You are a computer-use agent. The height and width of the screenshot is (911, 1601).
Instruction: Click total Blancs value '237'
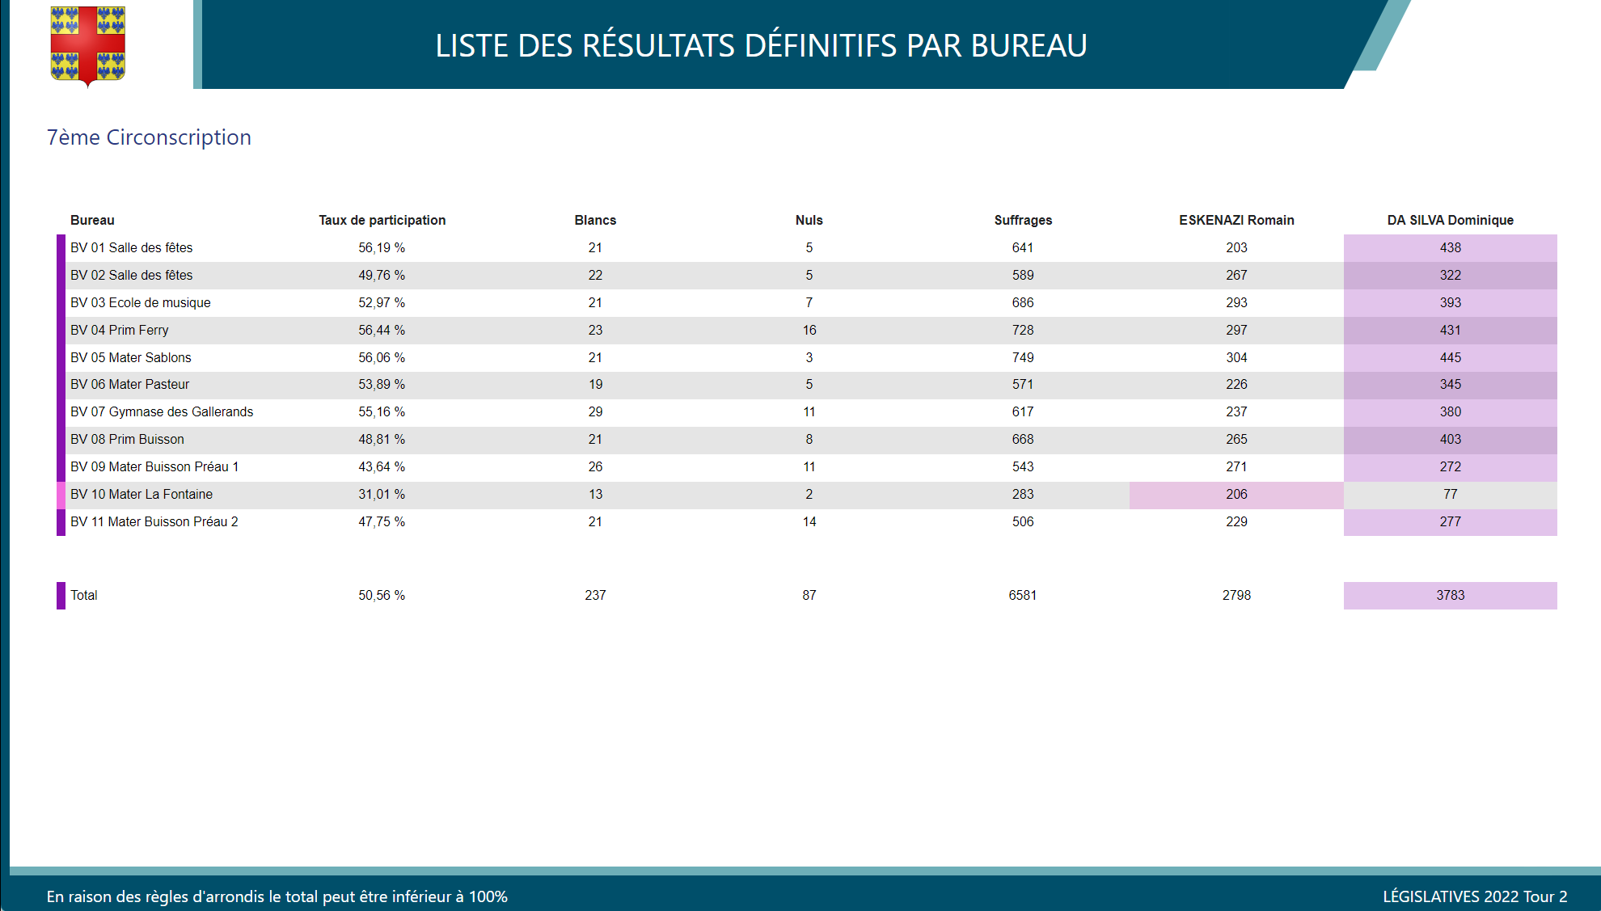tap(595, 596)
